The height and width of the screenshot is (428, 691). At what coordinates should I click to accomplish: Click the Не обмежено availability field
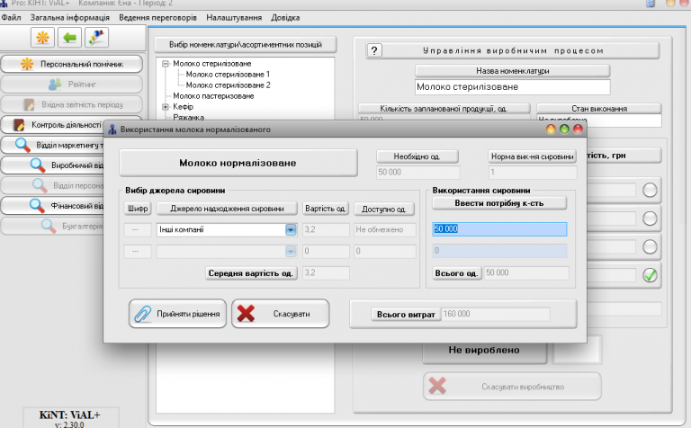385,229
